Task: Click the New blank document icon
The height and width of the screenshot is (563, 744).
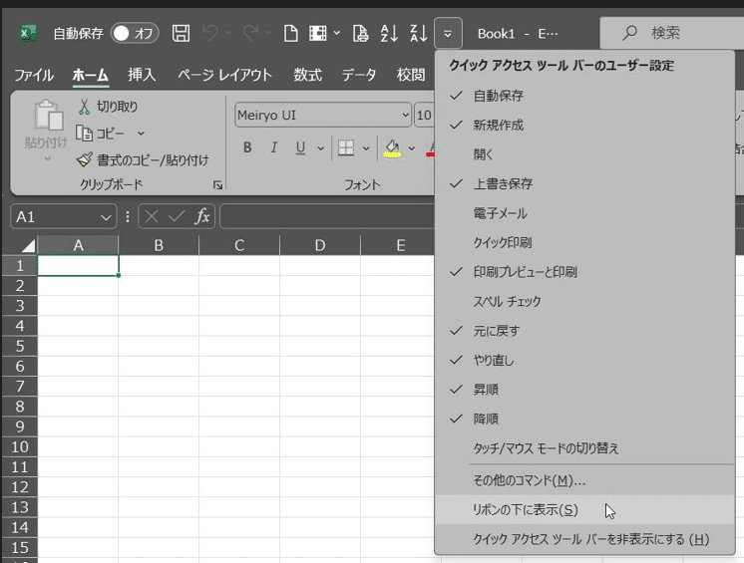Action: [x=290, y=33]
